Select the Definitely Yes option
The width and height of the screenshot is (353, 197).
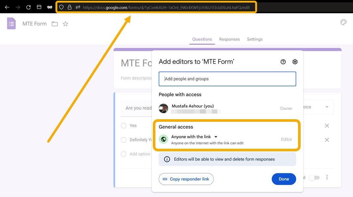pos(123,140)
